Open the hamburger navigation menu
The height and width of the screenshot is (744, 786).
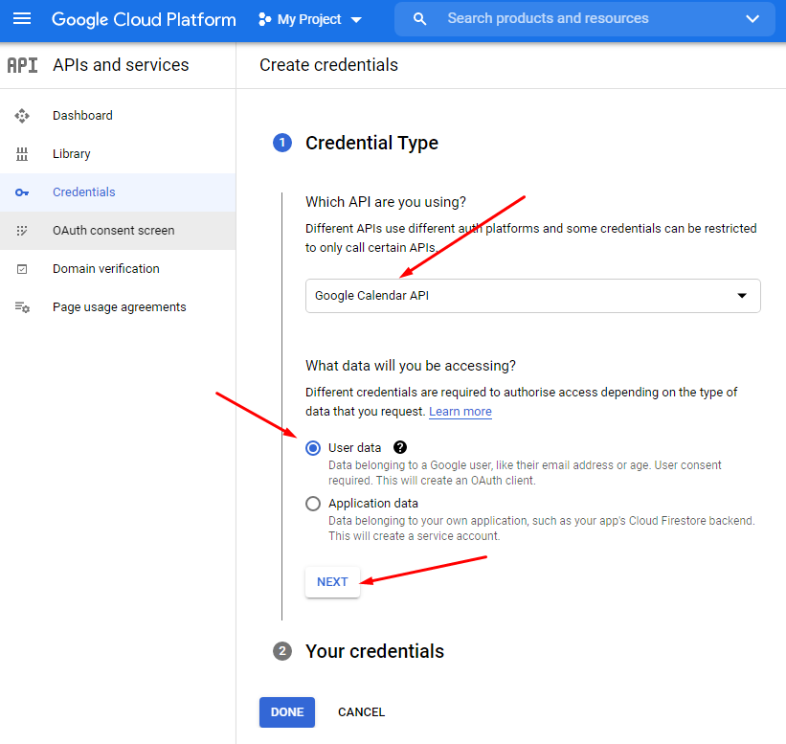pyautogui.click(x=22, y=19)
